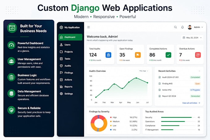Click the Operations progress bar
210x140 pixels.
[178, 121]
